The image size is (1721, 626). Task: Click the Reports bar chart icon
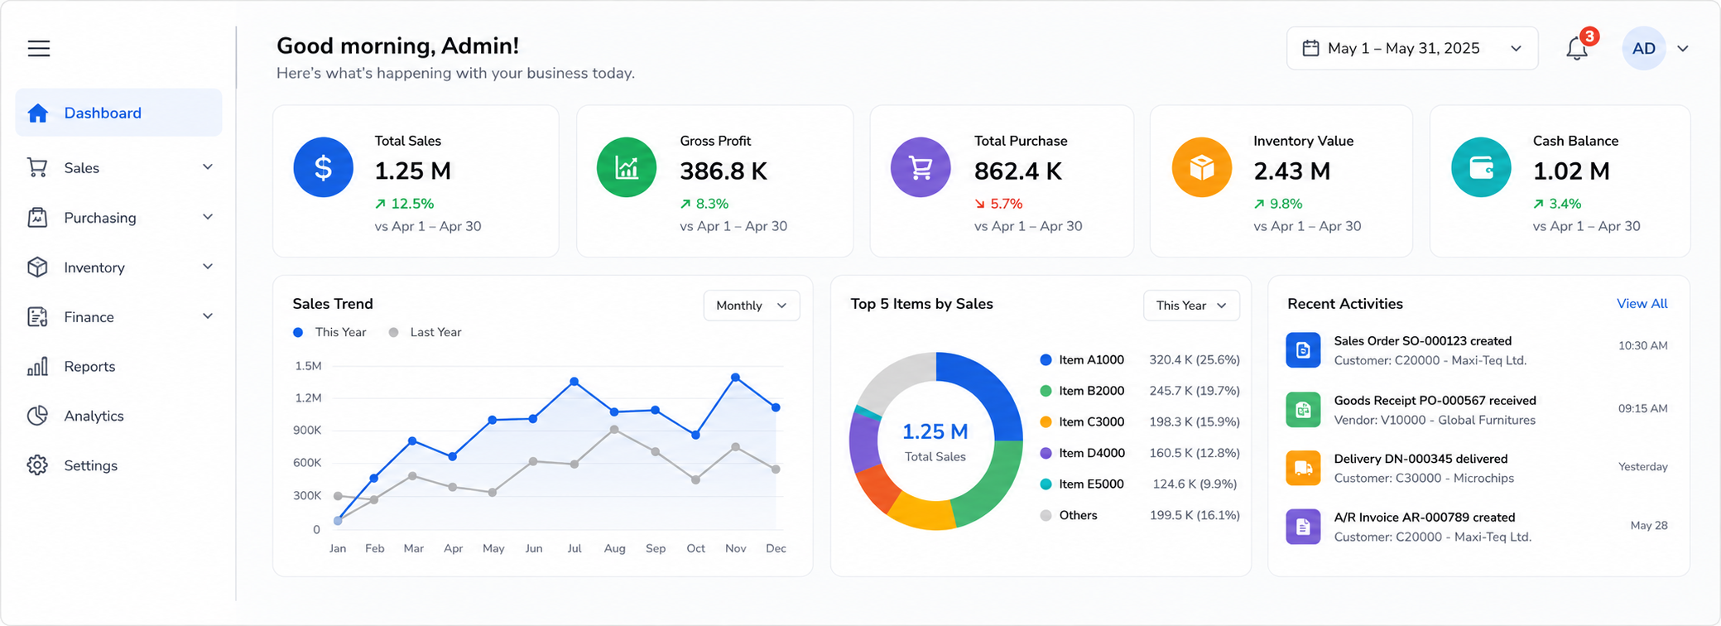click(37, 366)
